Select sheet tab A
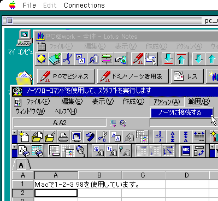218x201 pixels. coord(21,165)
